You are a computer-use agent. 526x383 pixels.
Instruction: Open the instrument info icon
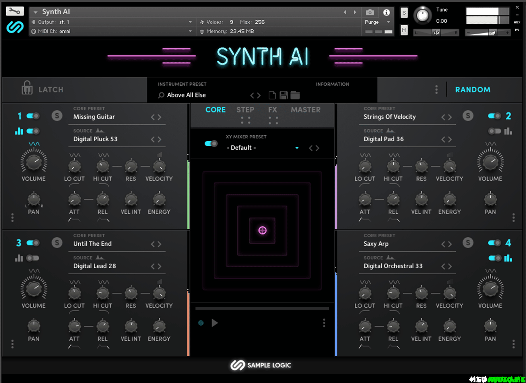(x=386, y=12)
